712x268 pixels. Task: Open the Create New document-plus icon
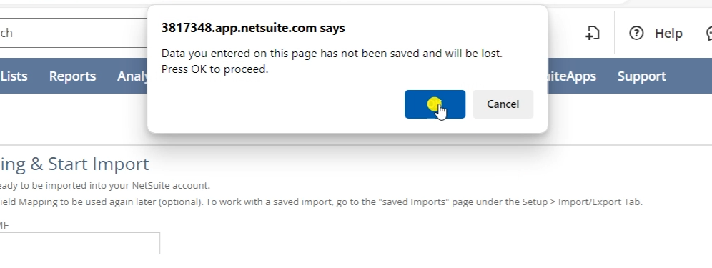592,33
